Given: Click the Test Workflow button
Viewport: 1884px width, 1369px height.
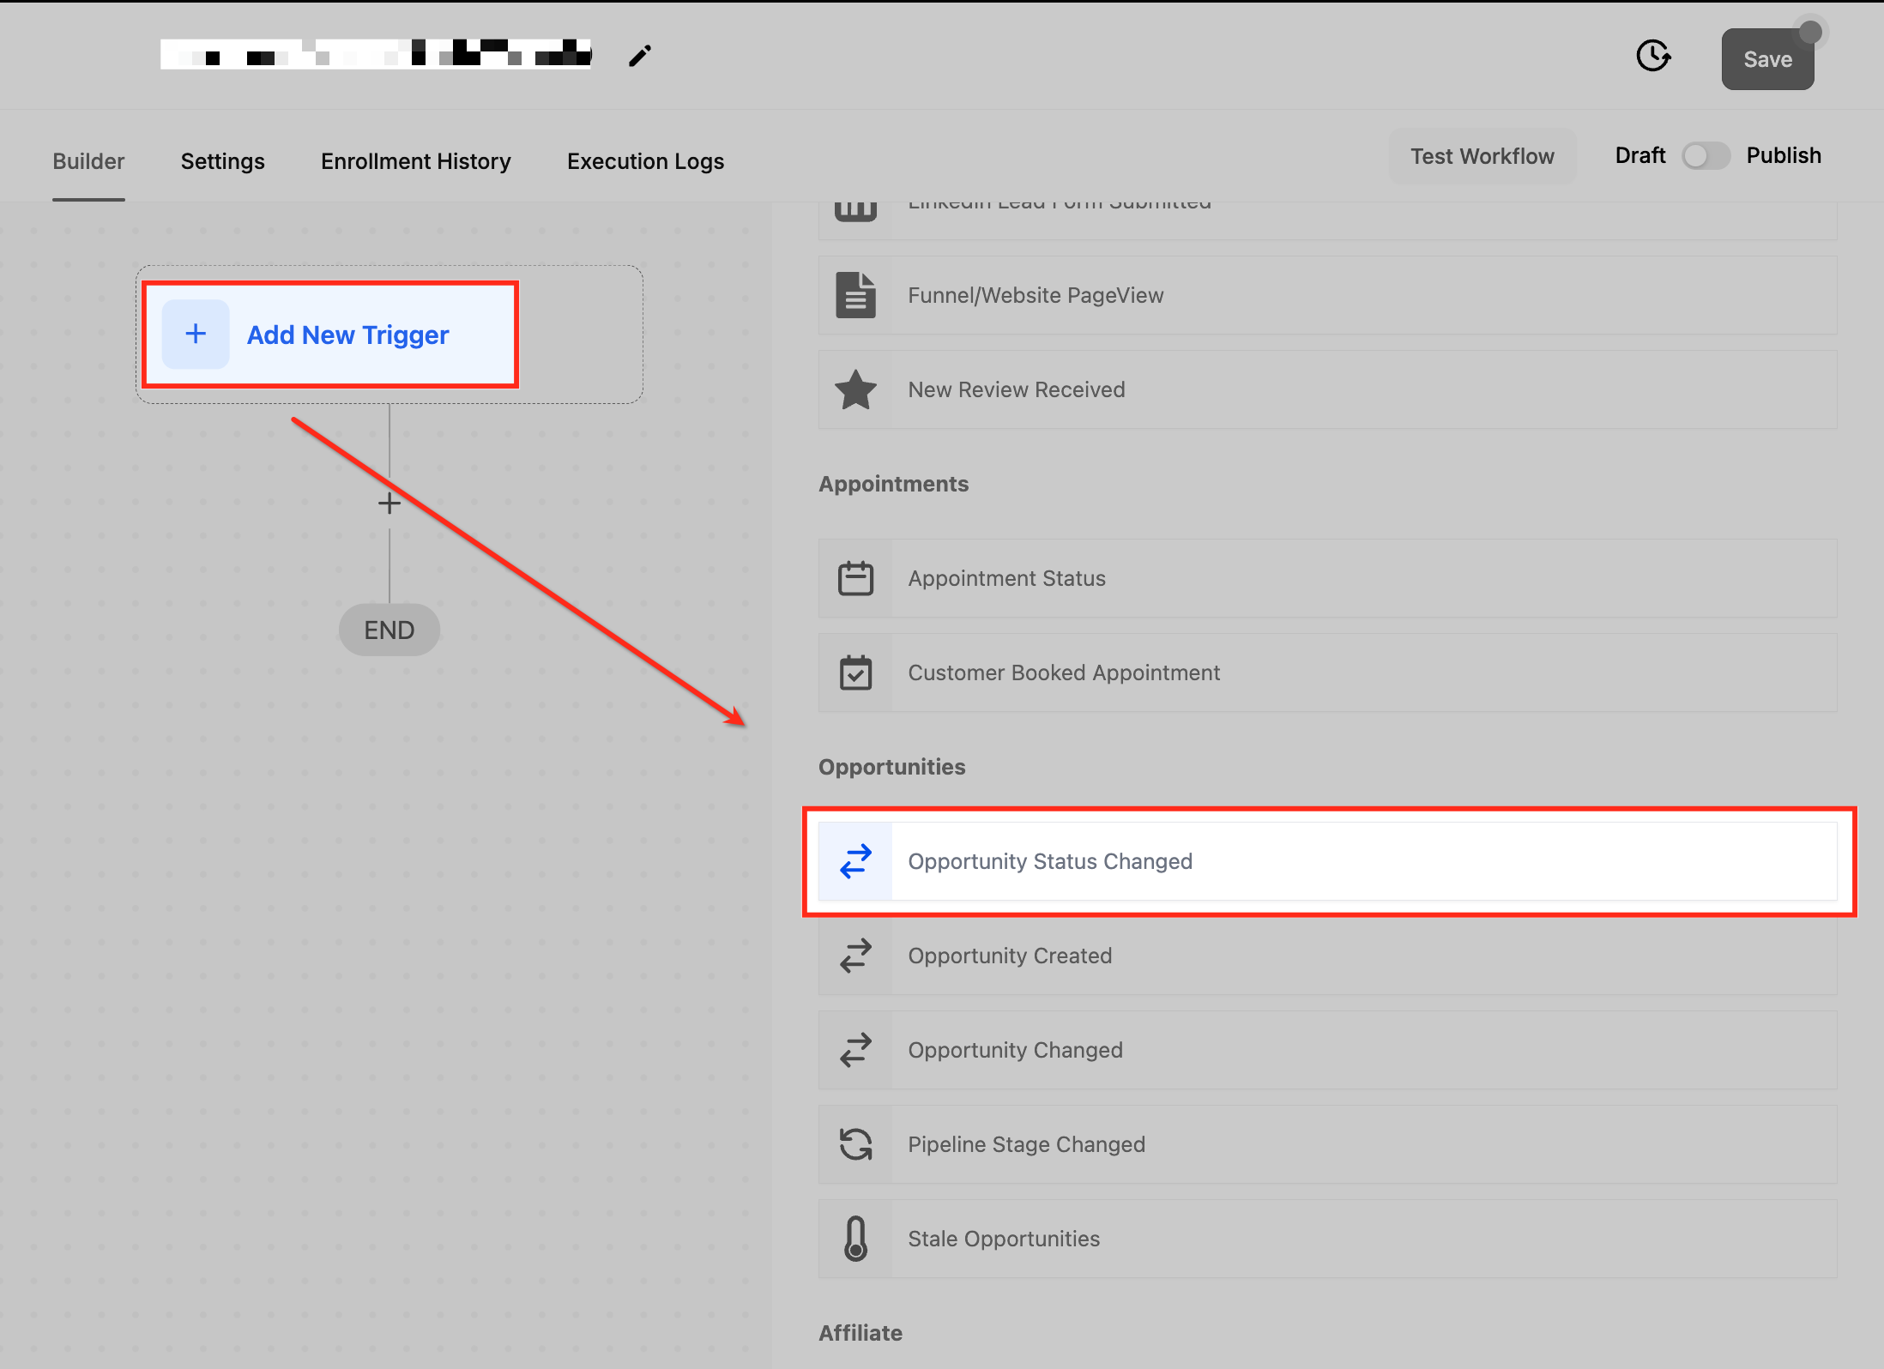Looking at the screenshot, I should [1482, 156].
